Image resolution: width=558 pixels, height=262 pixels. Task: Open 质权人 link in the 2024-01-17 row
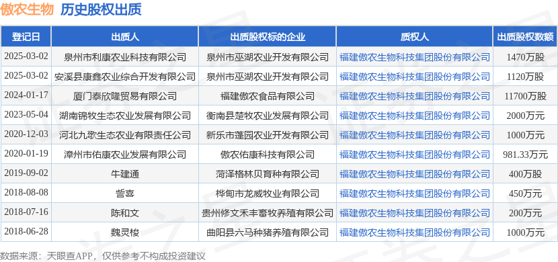(x=415, y=96)
